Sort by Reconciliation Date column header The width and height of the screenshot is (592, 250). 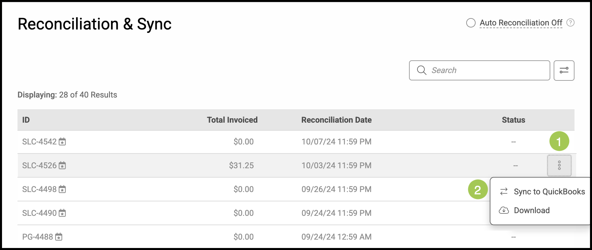point(336,120)
